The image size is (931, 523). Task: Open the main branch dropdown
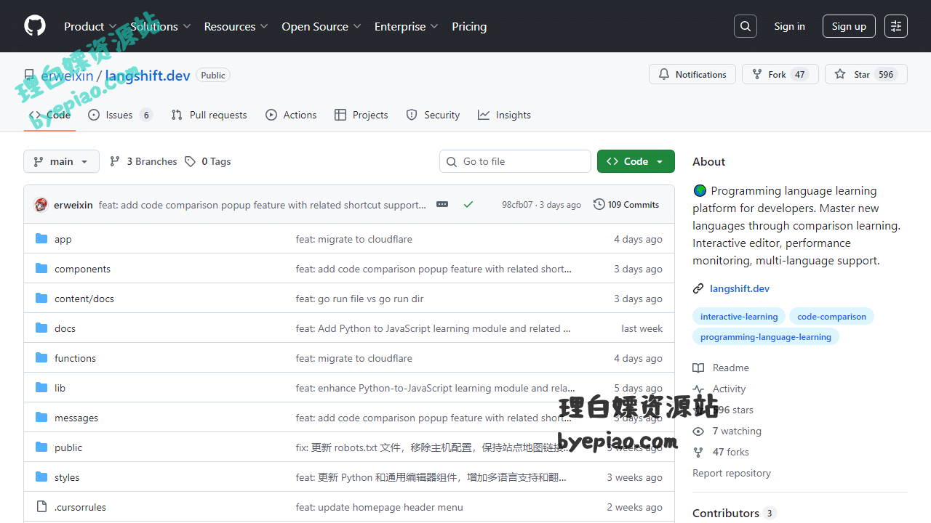pyautogui.click(x=61, y=161)
